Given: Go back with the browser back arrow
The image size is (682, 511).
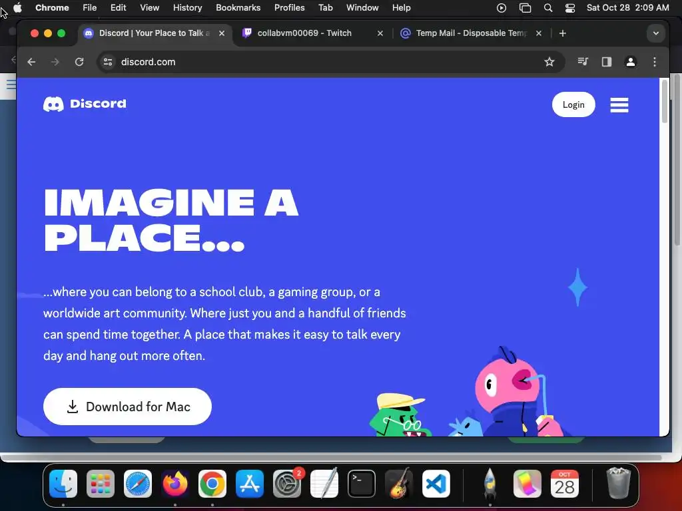Looking at the screenshot, I should pos(31,62).
